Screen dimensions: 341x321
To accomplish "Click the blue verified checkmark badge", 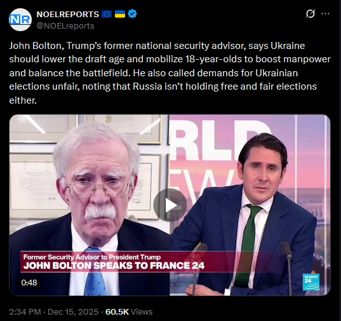I will click(132, 14).
